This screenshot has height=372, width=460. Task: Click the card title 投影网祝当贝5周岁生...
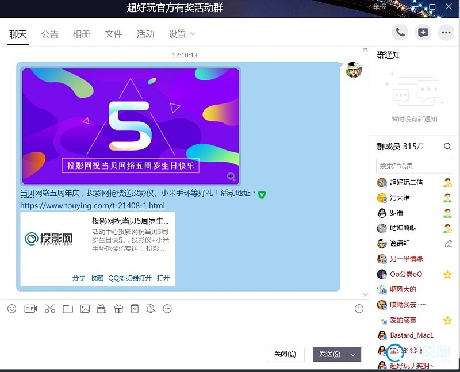tap(131, 221)
